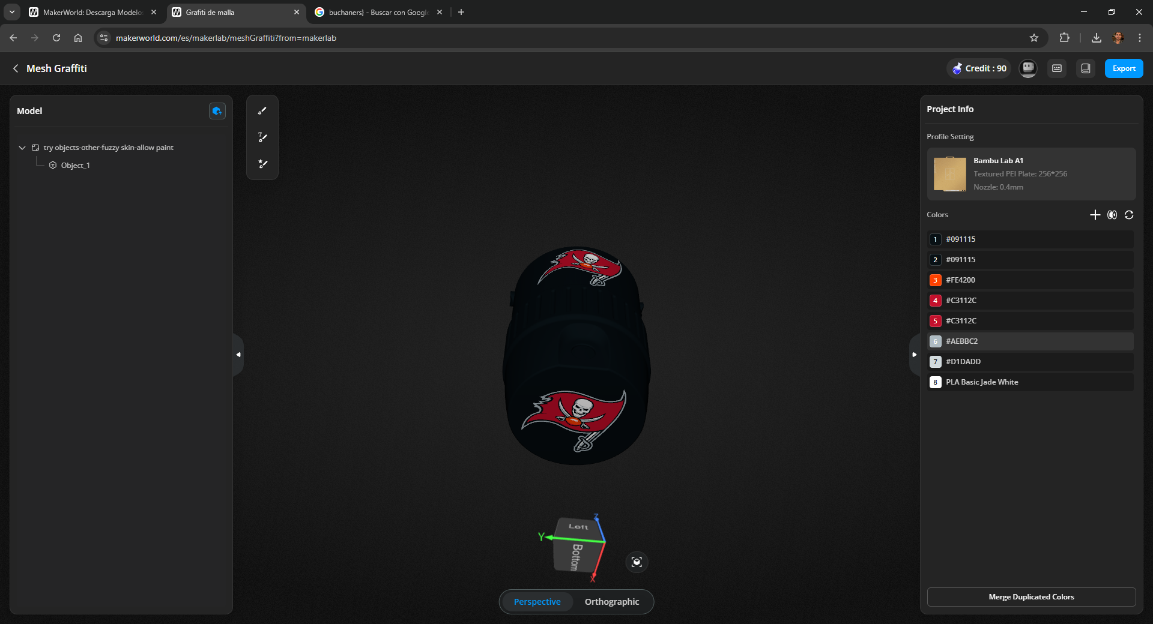
Task: Go back from Mesh Graffiti
Action: (16, 68)
